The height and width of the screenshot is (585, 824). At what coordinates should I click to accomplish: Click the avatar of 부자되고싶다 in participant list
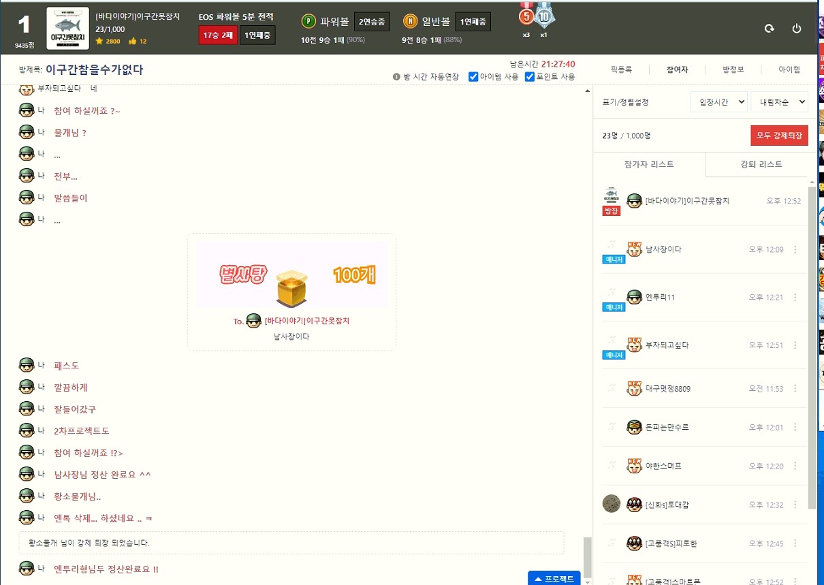634,345
